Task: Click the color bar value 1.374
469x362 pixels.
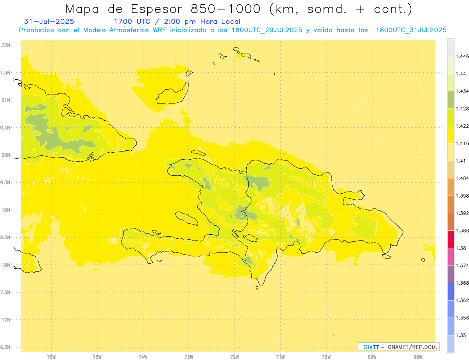Action: pyautogui.click(x=463, y=266)
